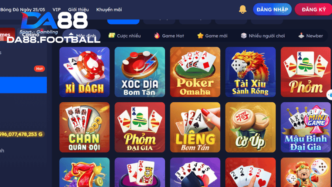Select the Tài Xỉu Sảnh Rồng game
The height and width of the screenshot is (187, 332).
(x=251, y=72)
